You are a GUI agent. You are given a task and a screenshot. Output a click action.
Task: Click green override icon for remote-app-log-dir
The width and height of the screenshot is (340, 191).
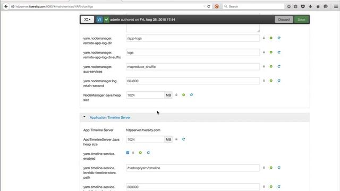click(271, 38)
